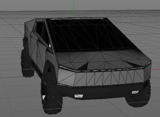The height and width of the screenshot is (117, 160).
Task: Click the green vertical Y-axis line
Action: point(74,9)
